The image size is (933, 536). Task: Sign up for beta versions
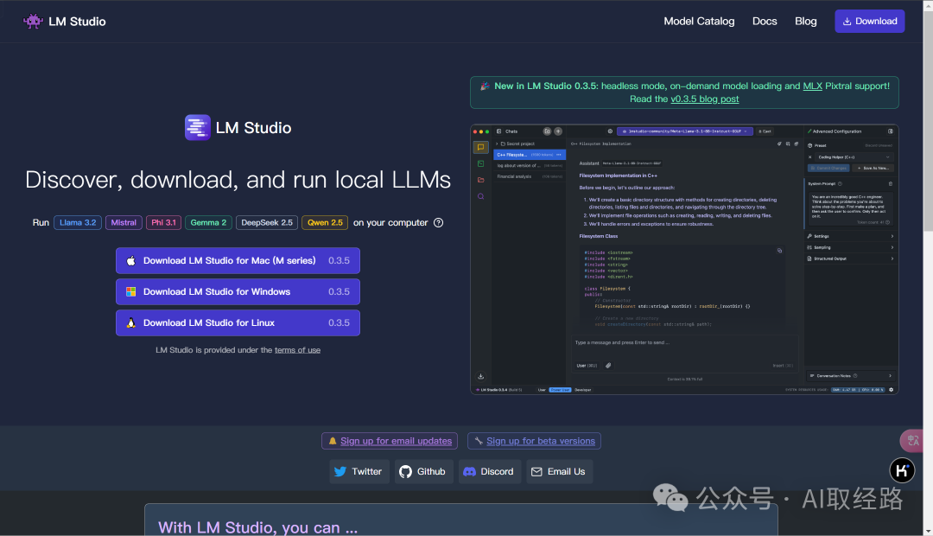tap(535, 441)
